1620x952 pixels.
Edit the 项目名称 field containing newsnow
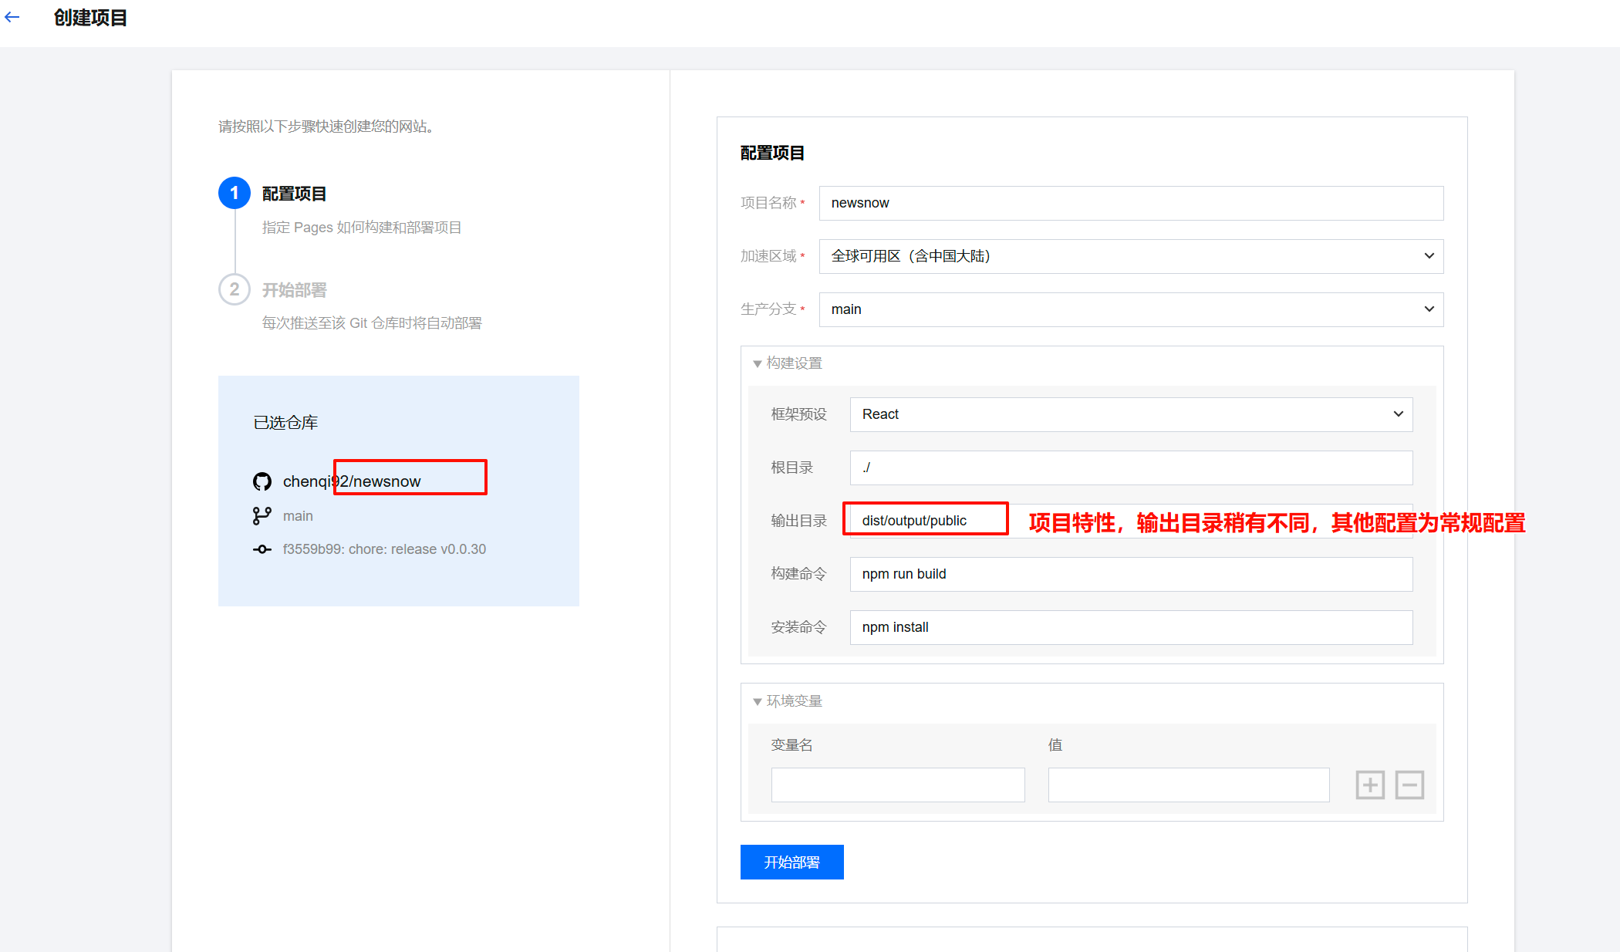click(x=1131, y=203)
